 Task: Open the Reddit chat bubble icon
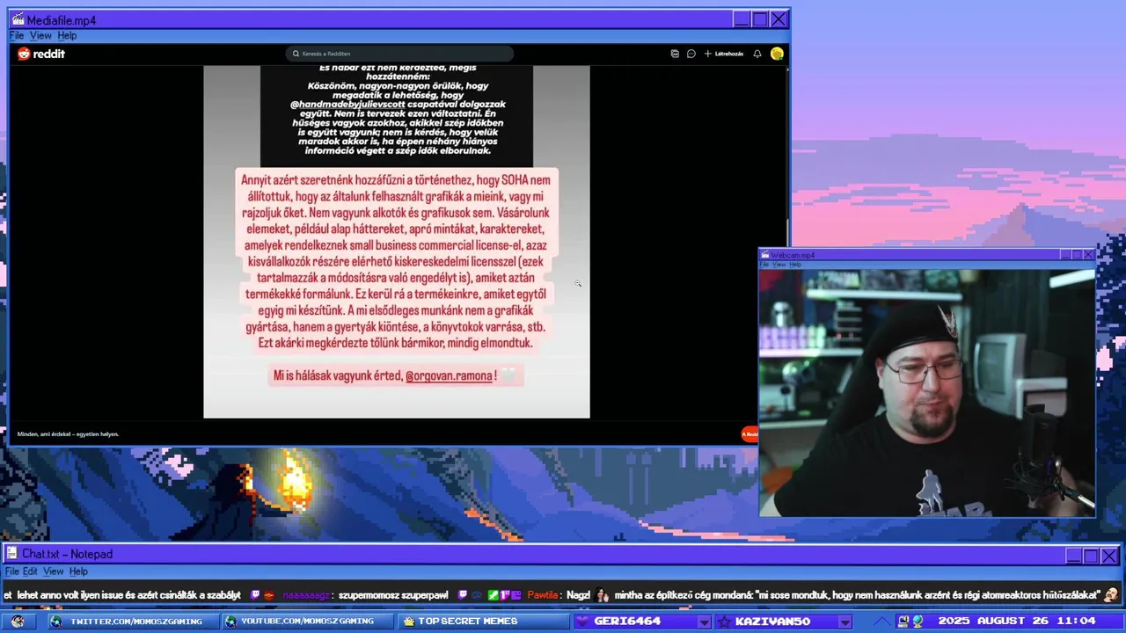[691, 54]
